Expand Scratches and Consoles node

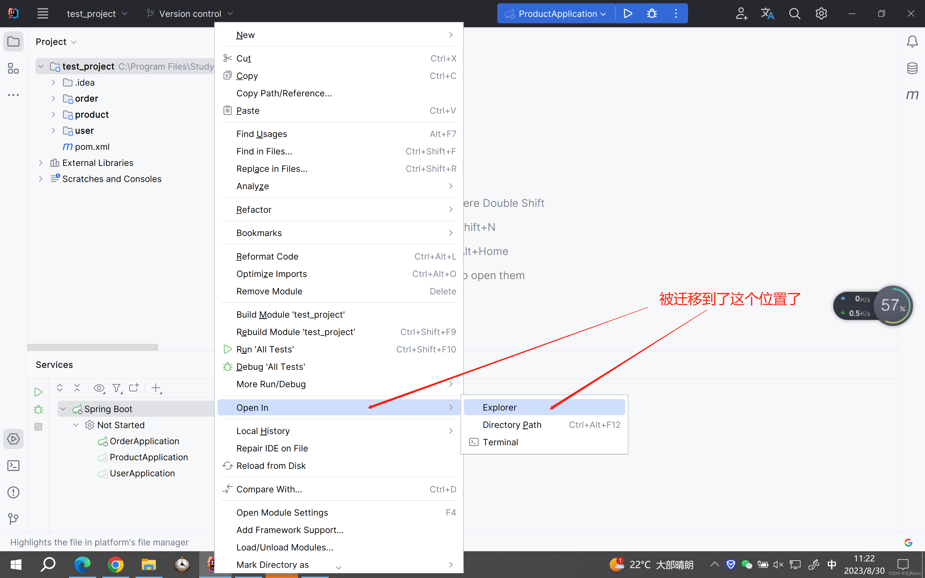coord(41,179)
